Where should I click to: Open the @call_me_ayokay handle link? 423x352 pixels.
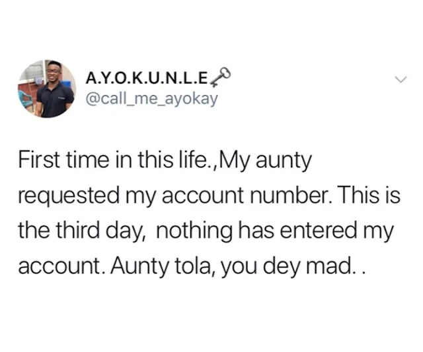click(x=151, y=99)
